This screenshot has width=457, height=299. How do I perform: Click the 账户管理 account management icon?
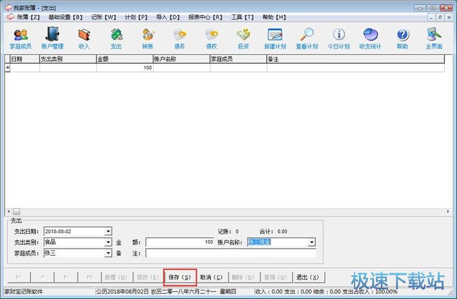[52, 38]
